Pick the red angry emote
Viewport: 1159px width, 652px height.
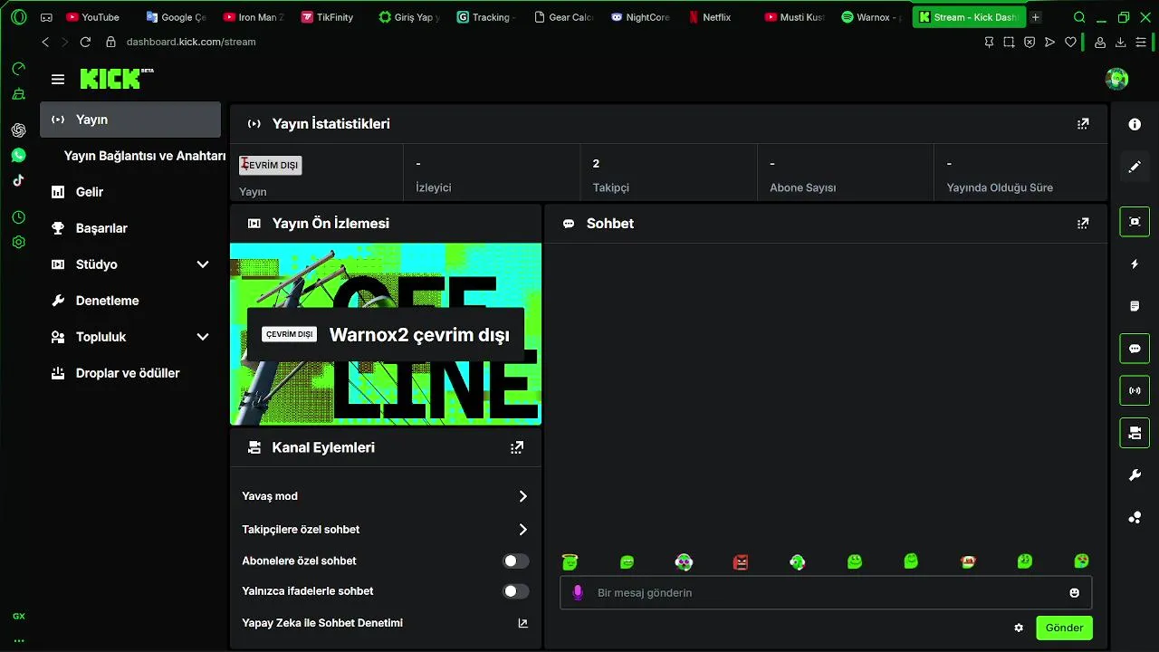[x=741, y=562]
